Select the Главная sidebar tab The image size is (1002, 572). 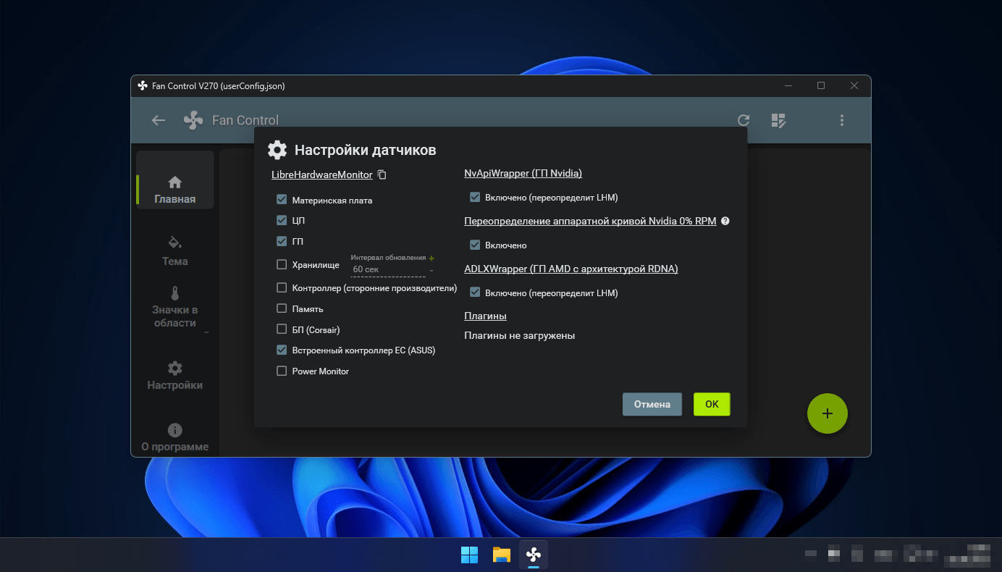(174, 181)
